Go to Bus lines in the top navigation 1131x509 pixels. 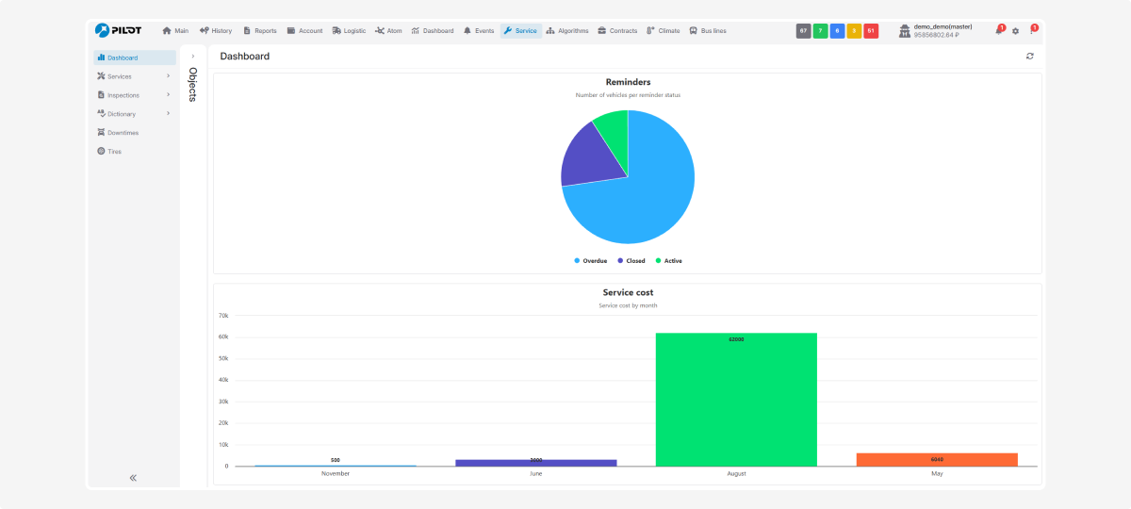tap(708, 31)
